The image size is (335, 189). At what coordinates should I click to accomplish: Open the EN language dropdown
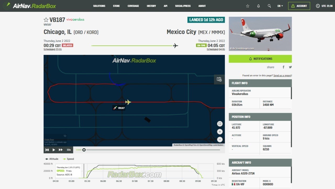click(280, 6)
